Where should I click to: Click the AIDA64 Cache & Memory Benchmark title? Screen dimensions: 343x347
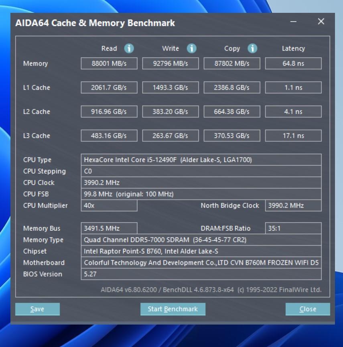[95, 23]
